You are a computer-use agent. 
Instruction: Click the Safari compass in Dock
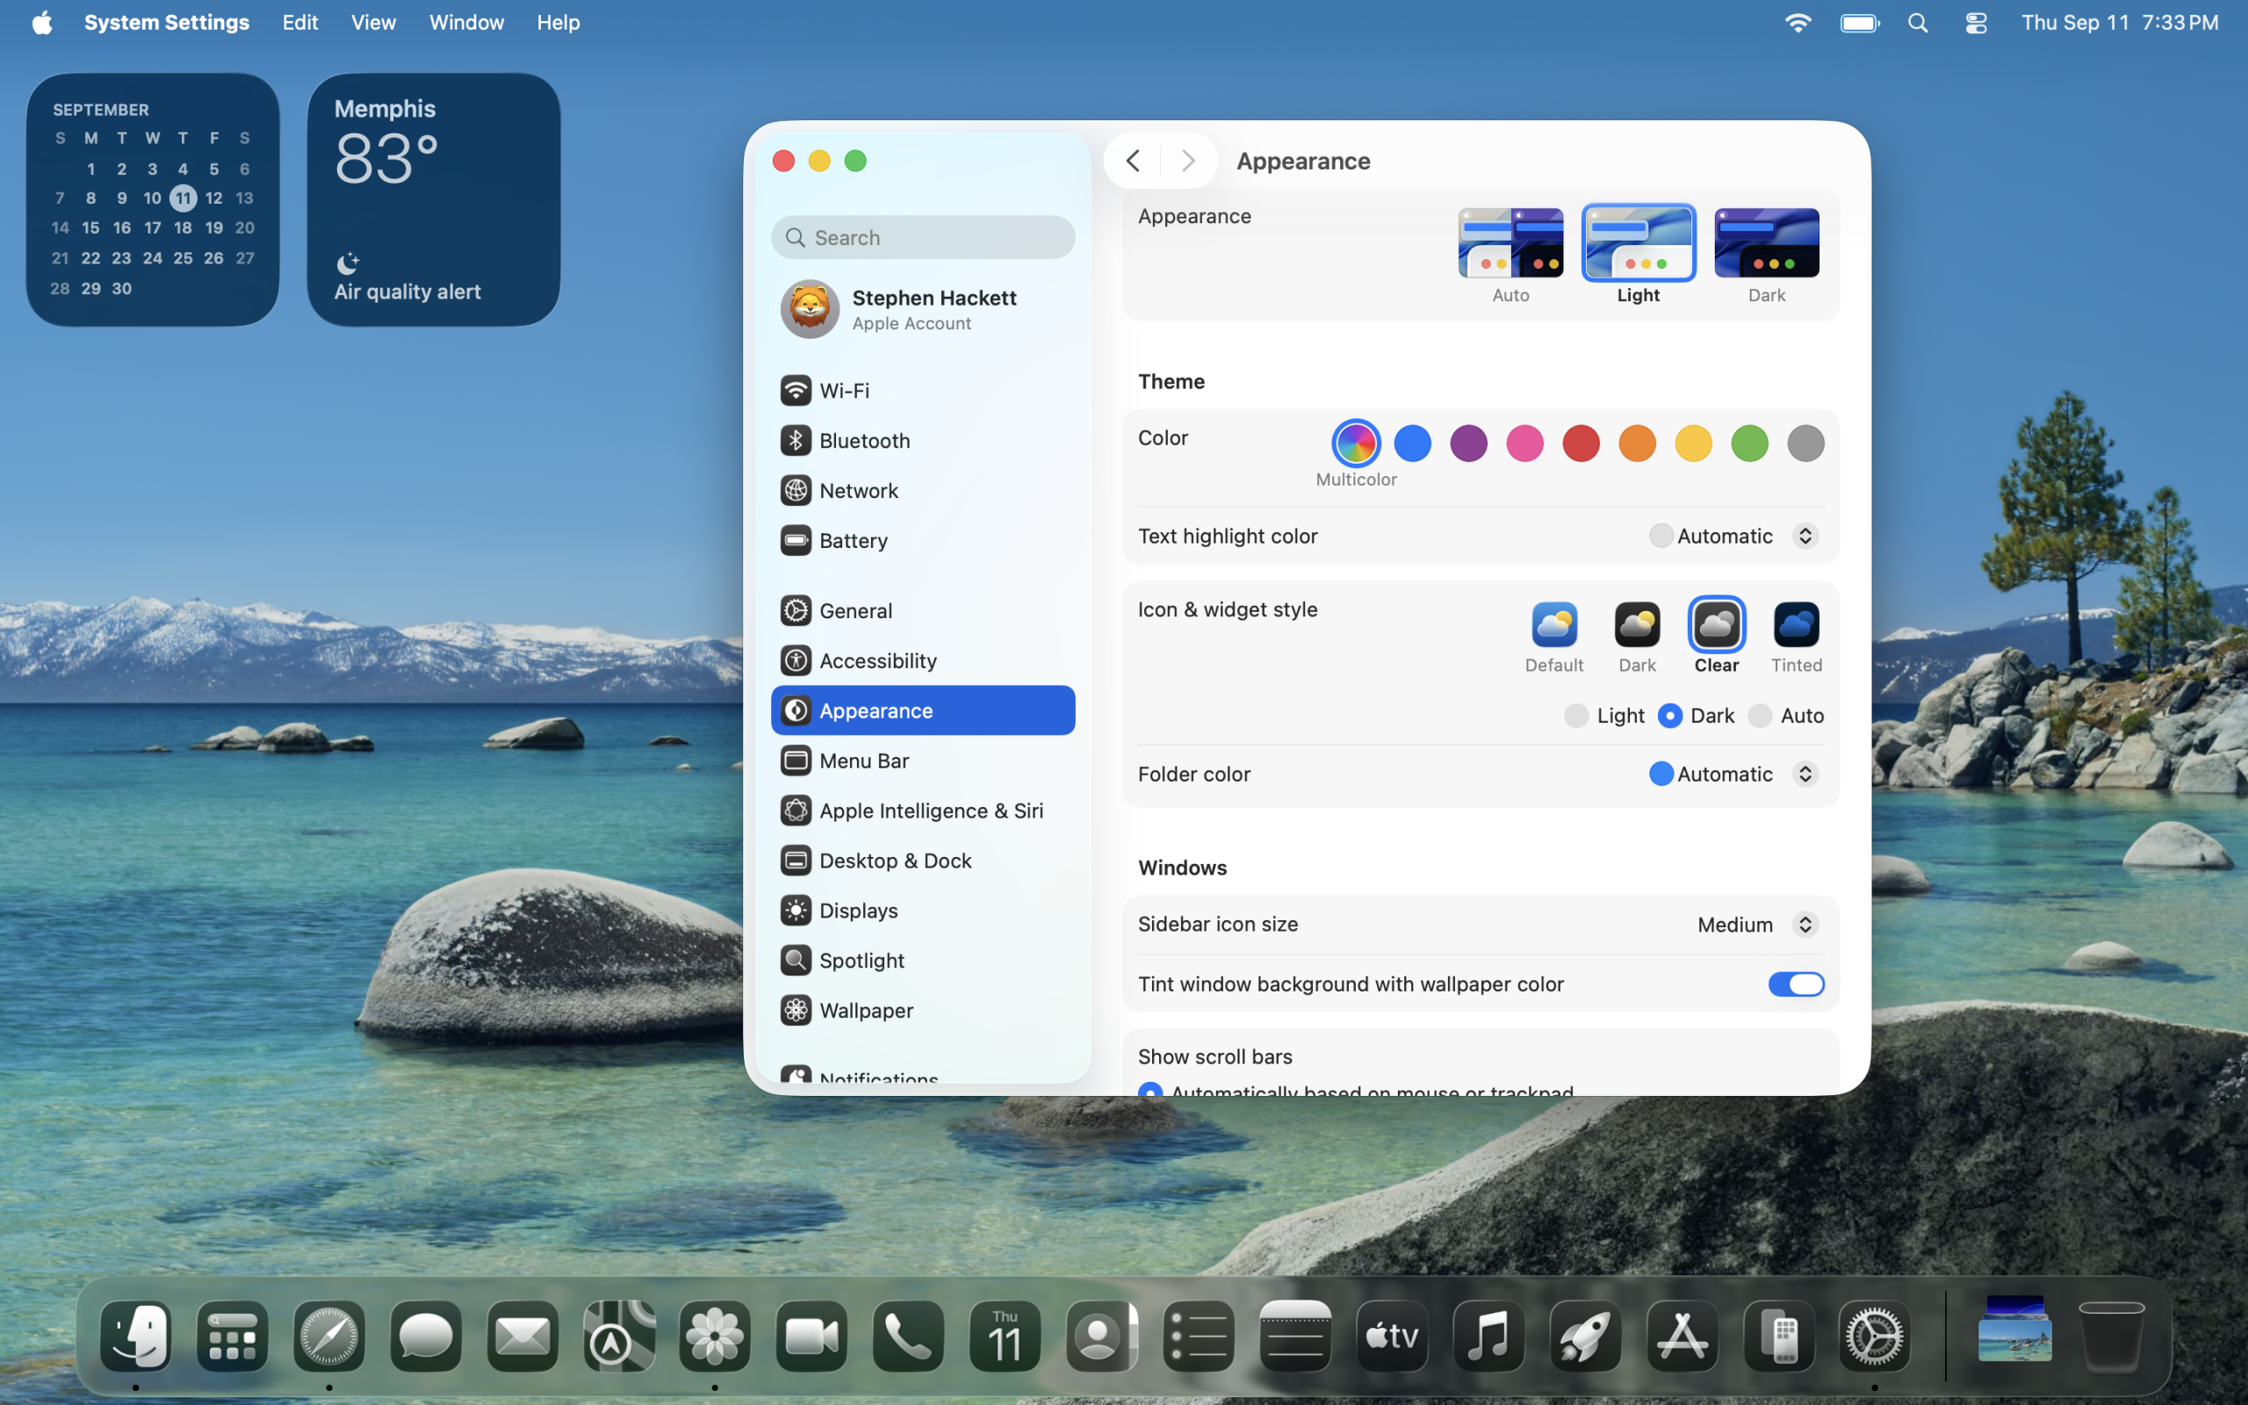(x=328, y=1337)
